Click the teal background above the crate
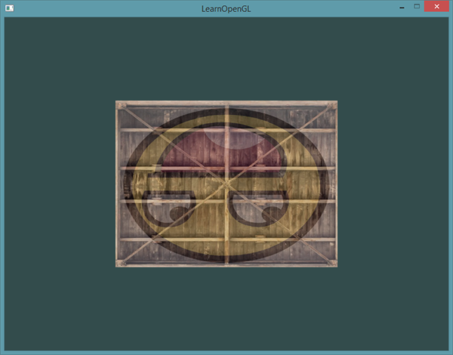This screenshot has width=453, height=355. pyautogui.click(x=226, y=60)
